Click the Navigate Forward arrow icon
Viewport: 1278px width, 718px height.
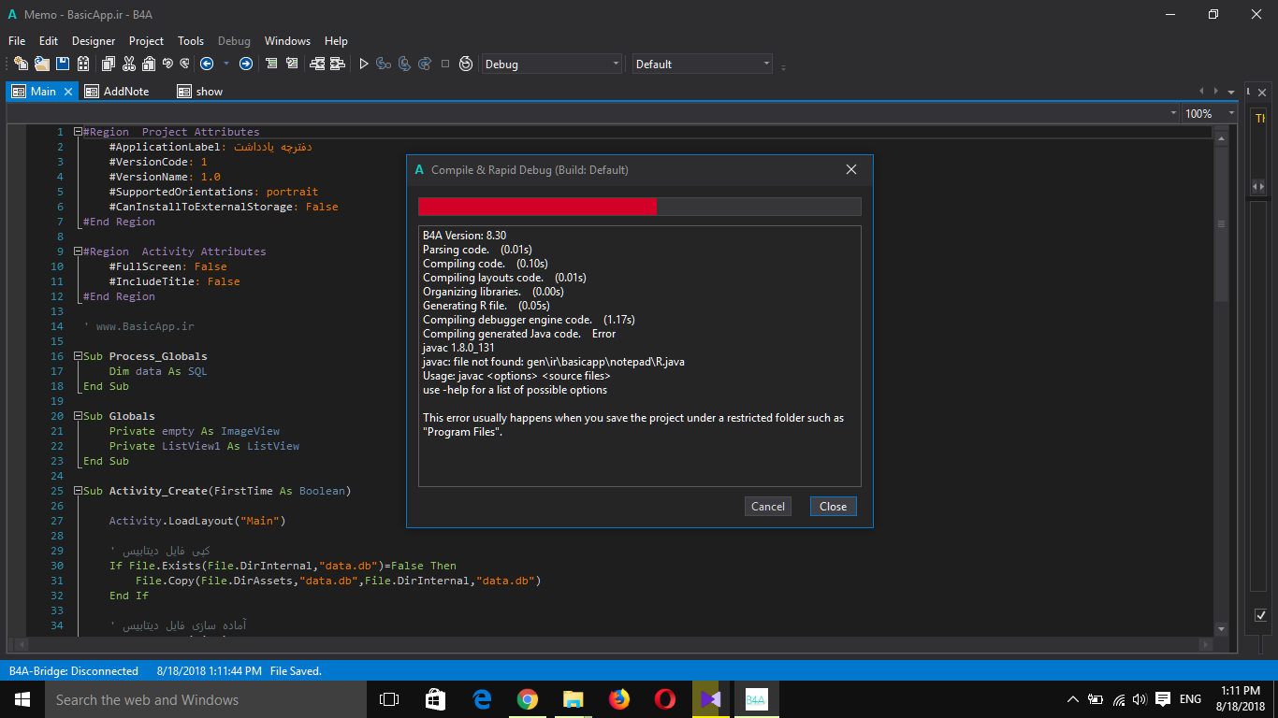[x=246, y=64]
